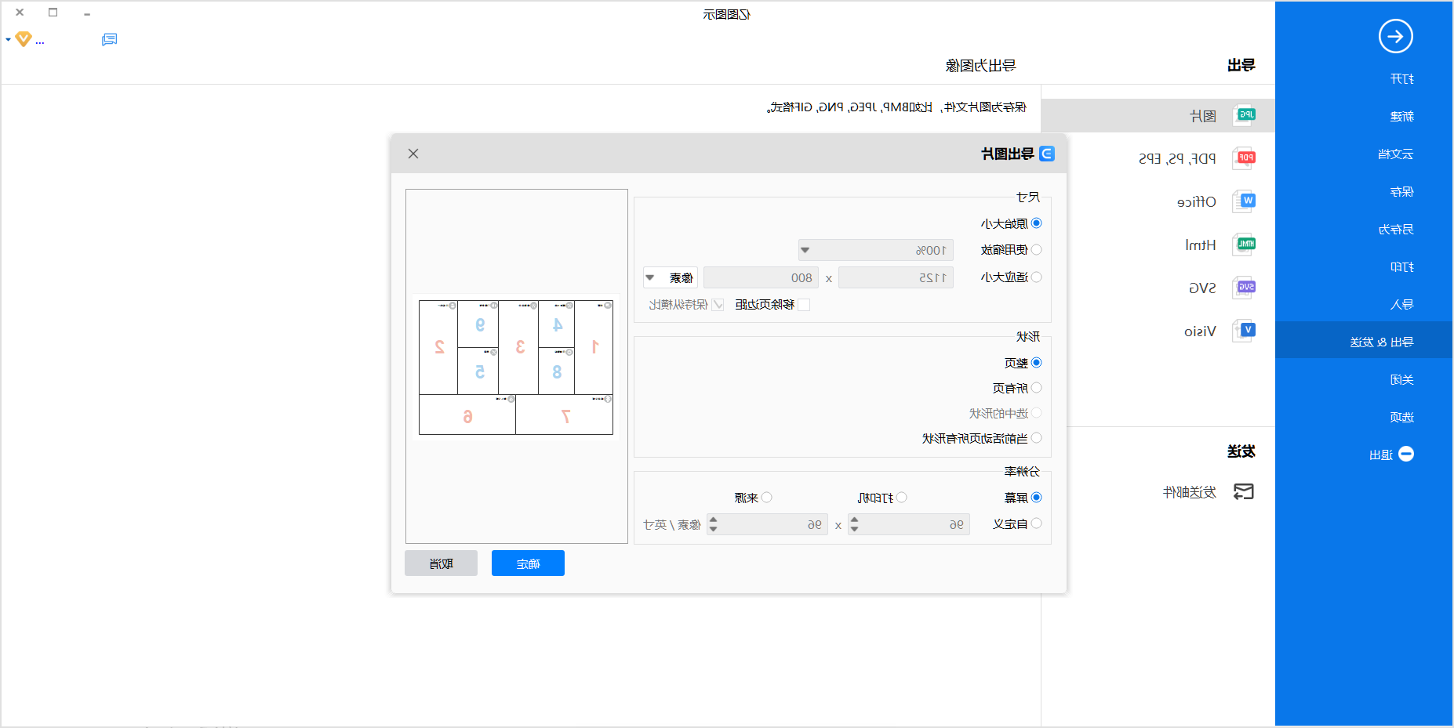Image resolution: width=1454 pixels, height=728 pixels.
Task: Click the send email envelope icon
Action: tap(1244, 491)
